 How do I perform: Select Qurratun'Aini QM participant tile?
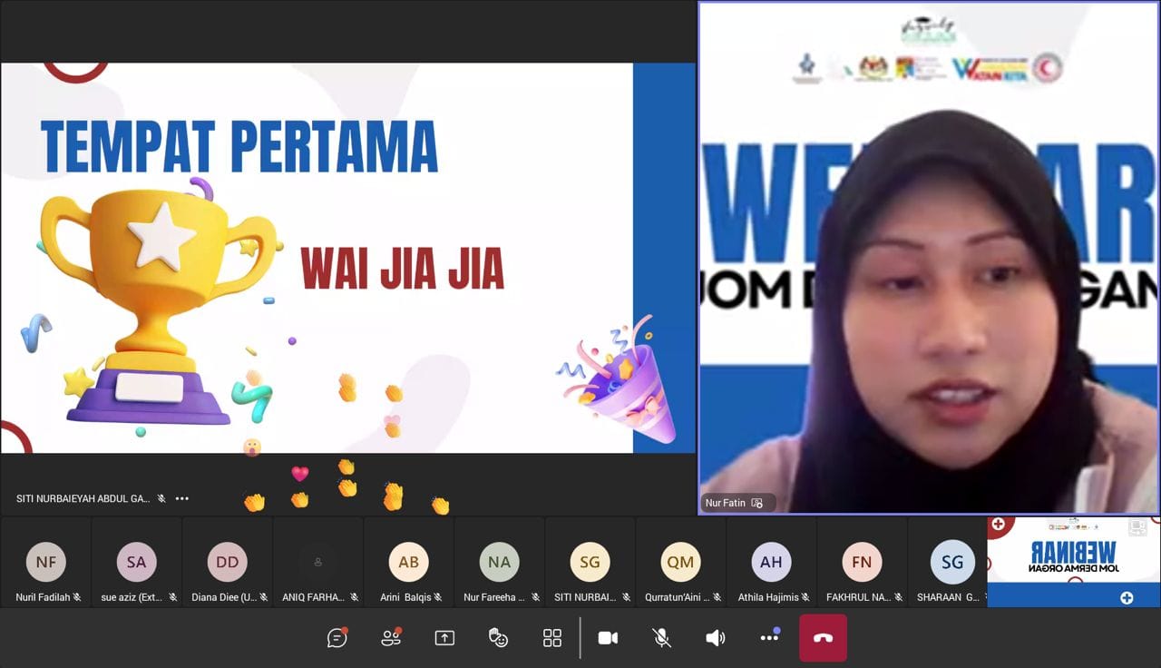click(680, 562)
